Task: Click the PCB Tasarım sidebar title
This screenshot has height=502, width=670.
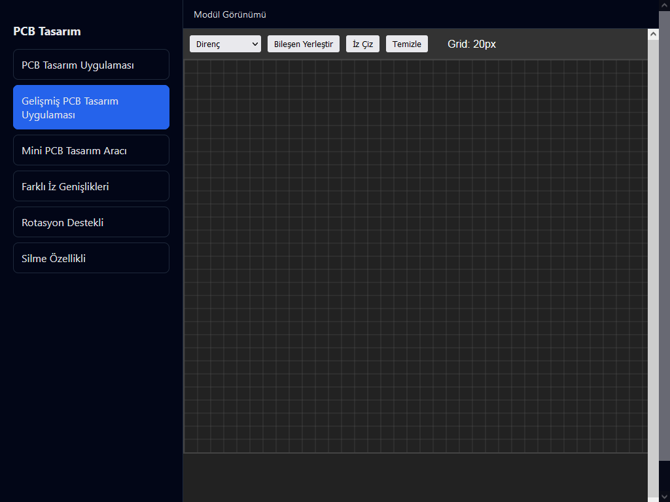Action: pyautogui.click(x=47, y=31)
